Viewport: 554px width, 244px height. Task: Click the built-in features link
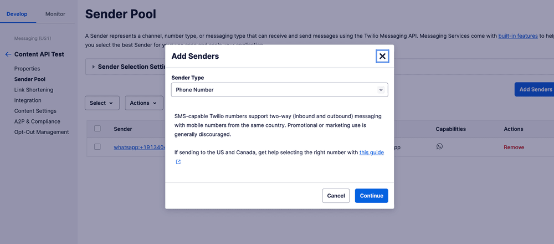click(517, 35)
